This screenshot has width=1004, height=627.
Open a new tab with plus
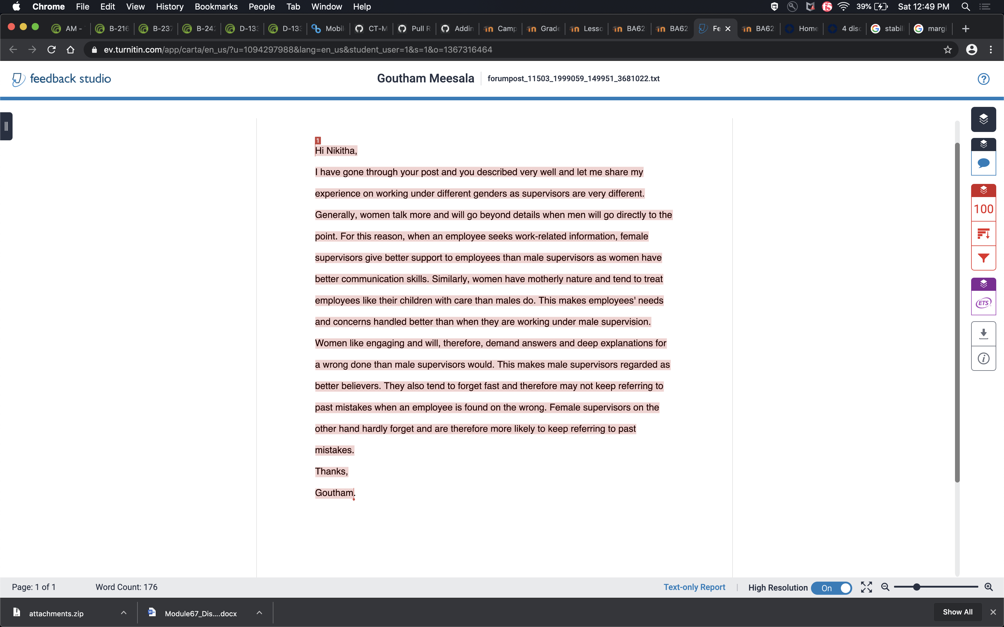pyautogui.click(x=965, y=29)
